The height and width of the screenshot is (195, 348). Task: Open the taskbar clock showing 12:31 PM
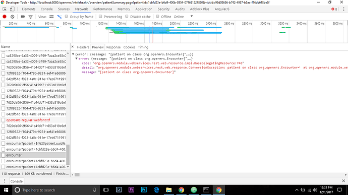click(326, 190)
